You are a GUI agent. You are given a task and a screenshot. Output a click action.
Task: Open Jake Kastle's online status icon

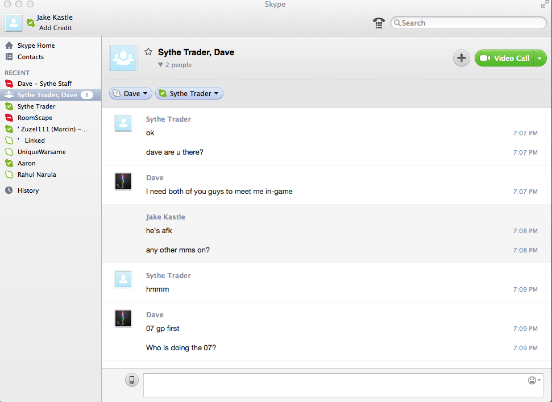[x=31, y=23]
